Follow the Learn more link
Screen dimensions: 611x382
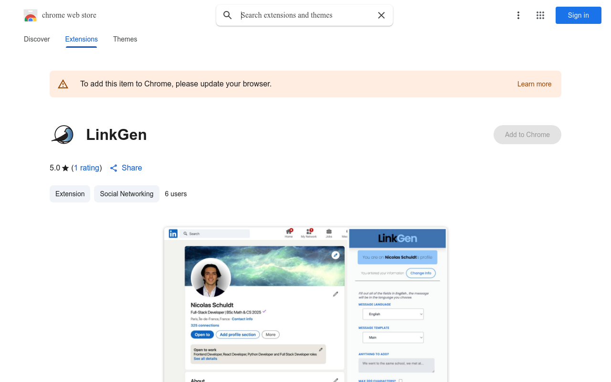pyautogui.click(x=534, y=84)
